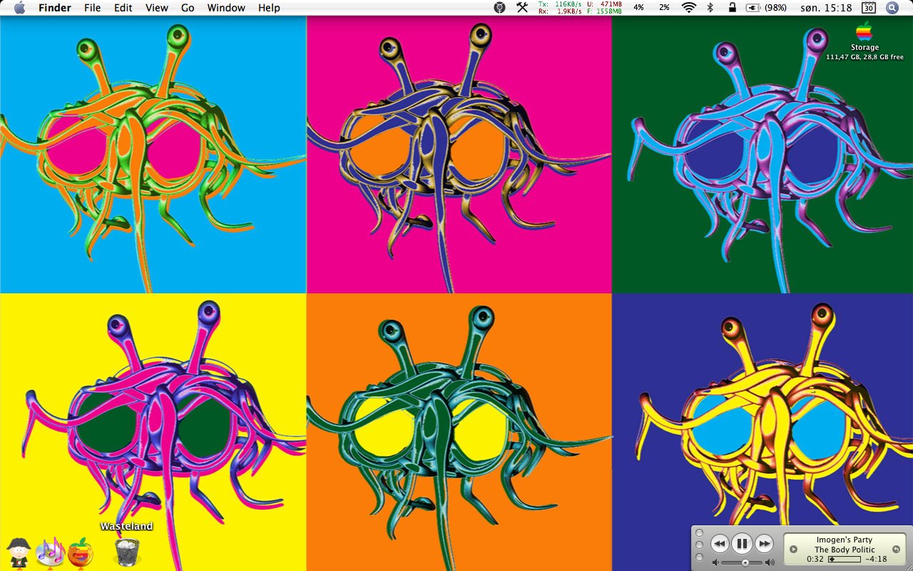
Task: Click the battery status icon
Action: pos(754,8)
